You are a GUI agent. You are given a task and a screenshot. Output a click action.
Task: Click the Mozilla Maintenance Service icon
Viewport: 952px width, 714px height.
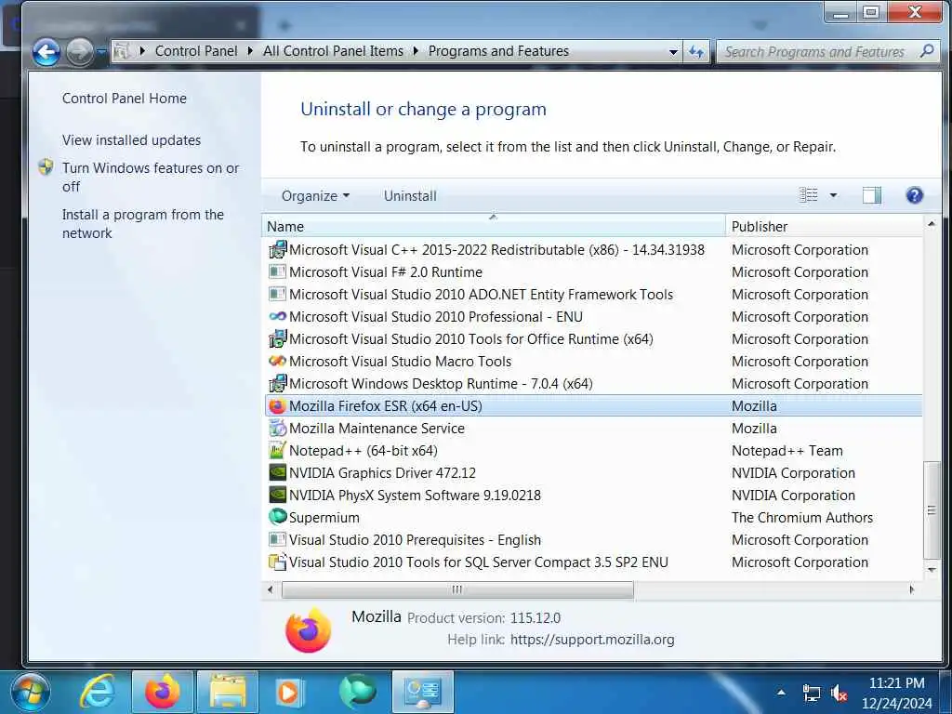277,428
